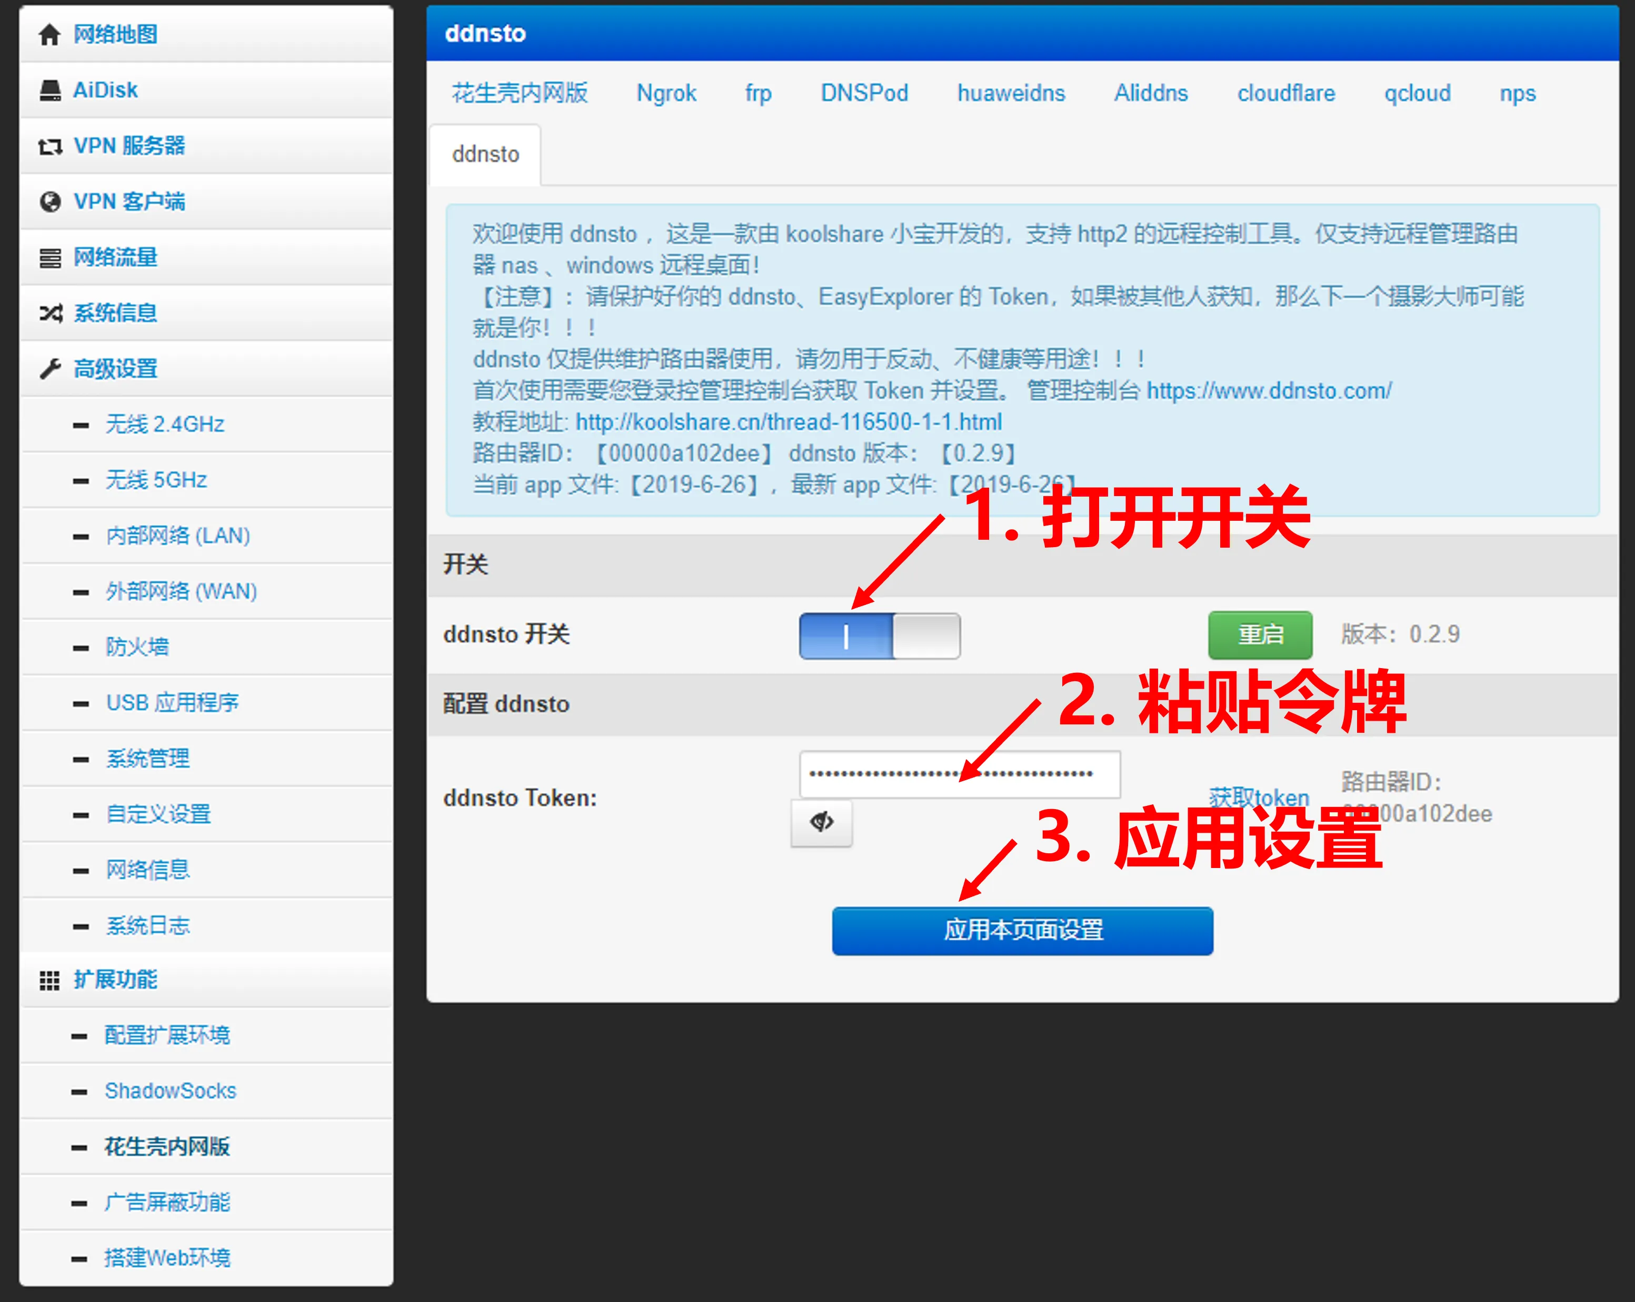Switch to the Aliddns tab
Image resolution: width=1635 pixels, height=1302 pixels.
1151,93
